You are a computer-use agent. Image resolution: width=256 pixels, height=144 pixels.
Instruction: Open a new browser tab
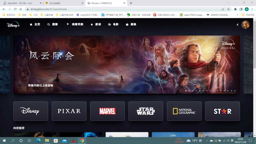(x=131, y=3)
